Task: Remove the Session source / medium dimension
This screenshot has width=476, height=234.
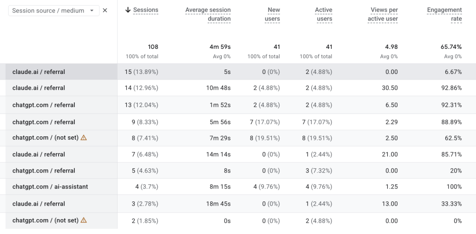Action: click(105, 10)
